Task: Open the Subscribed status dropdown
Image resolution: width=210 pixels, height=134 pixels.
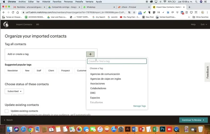Action: pos(14,91)
